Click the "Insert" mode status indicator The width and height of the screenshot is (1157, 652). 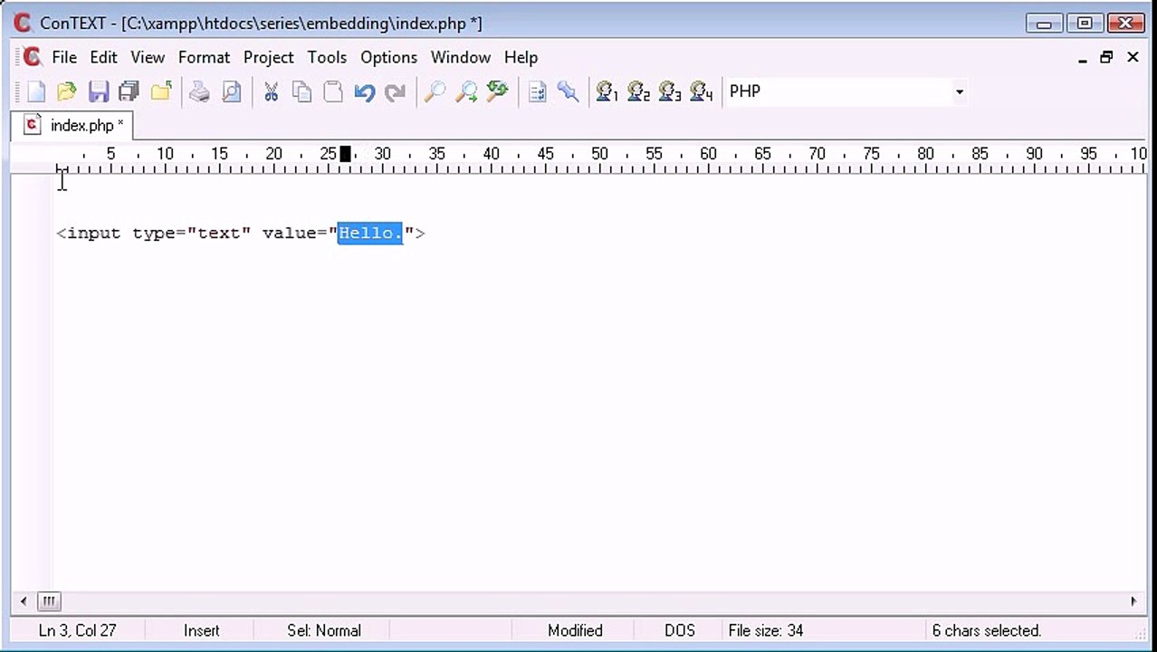click(x=202, y=630)
